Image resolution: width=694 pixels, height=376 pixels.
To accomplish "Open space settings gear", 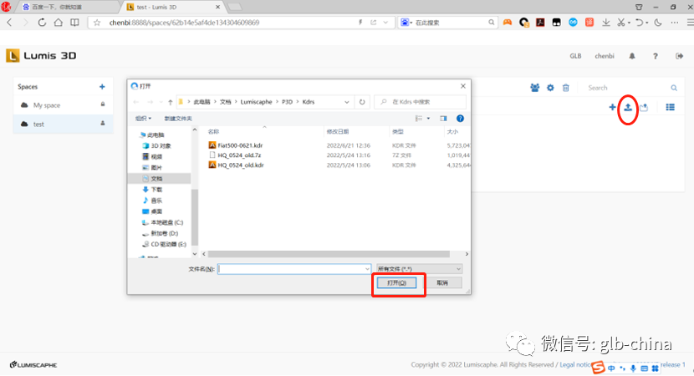I will pos(550,88).
